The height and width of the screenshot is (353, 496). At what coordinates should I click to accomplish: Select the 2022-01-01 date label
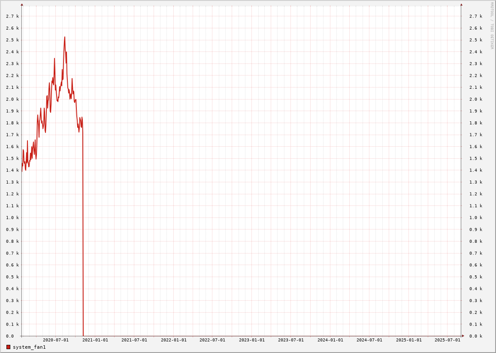pos(174,340)
